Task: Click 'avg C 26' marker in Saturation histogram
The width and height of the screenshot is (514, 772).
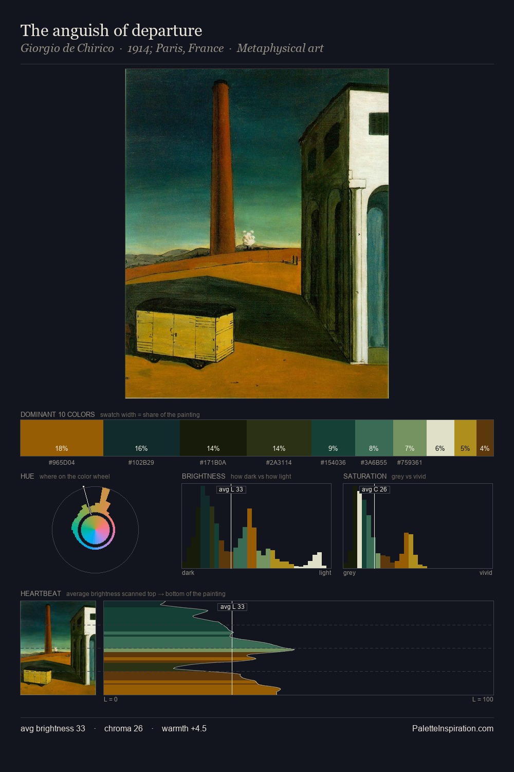Action: coord(375,489)
